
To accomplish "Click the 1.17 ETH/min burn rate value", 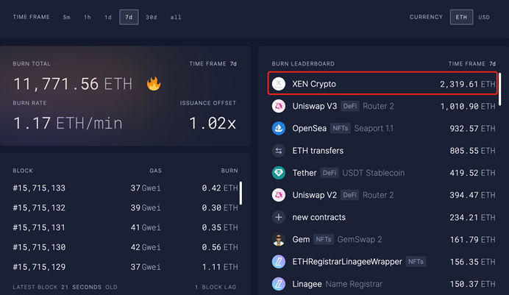I will (x=68, y=124).
